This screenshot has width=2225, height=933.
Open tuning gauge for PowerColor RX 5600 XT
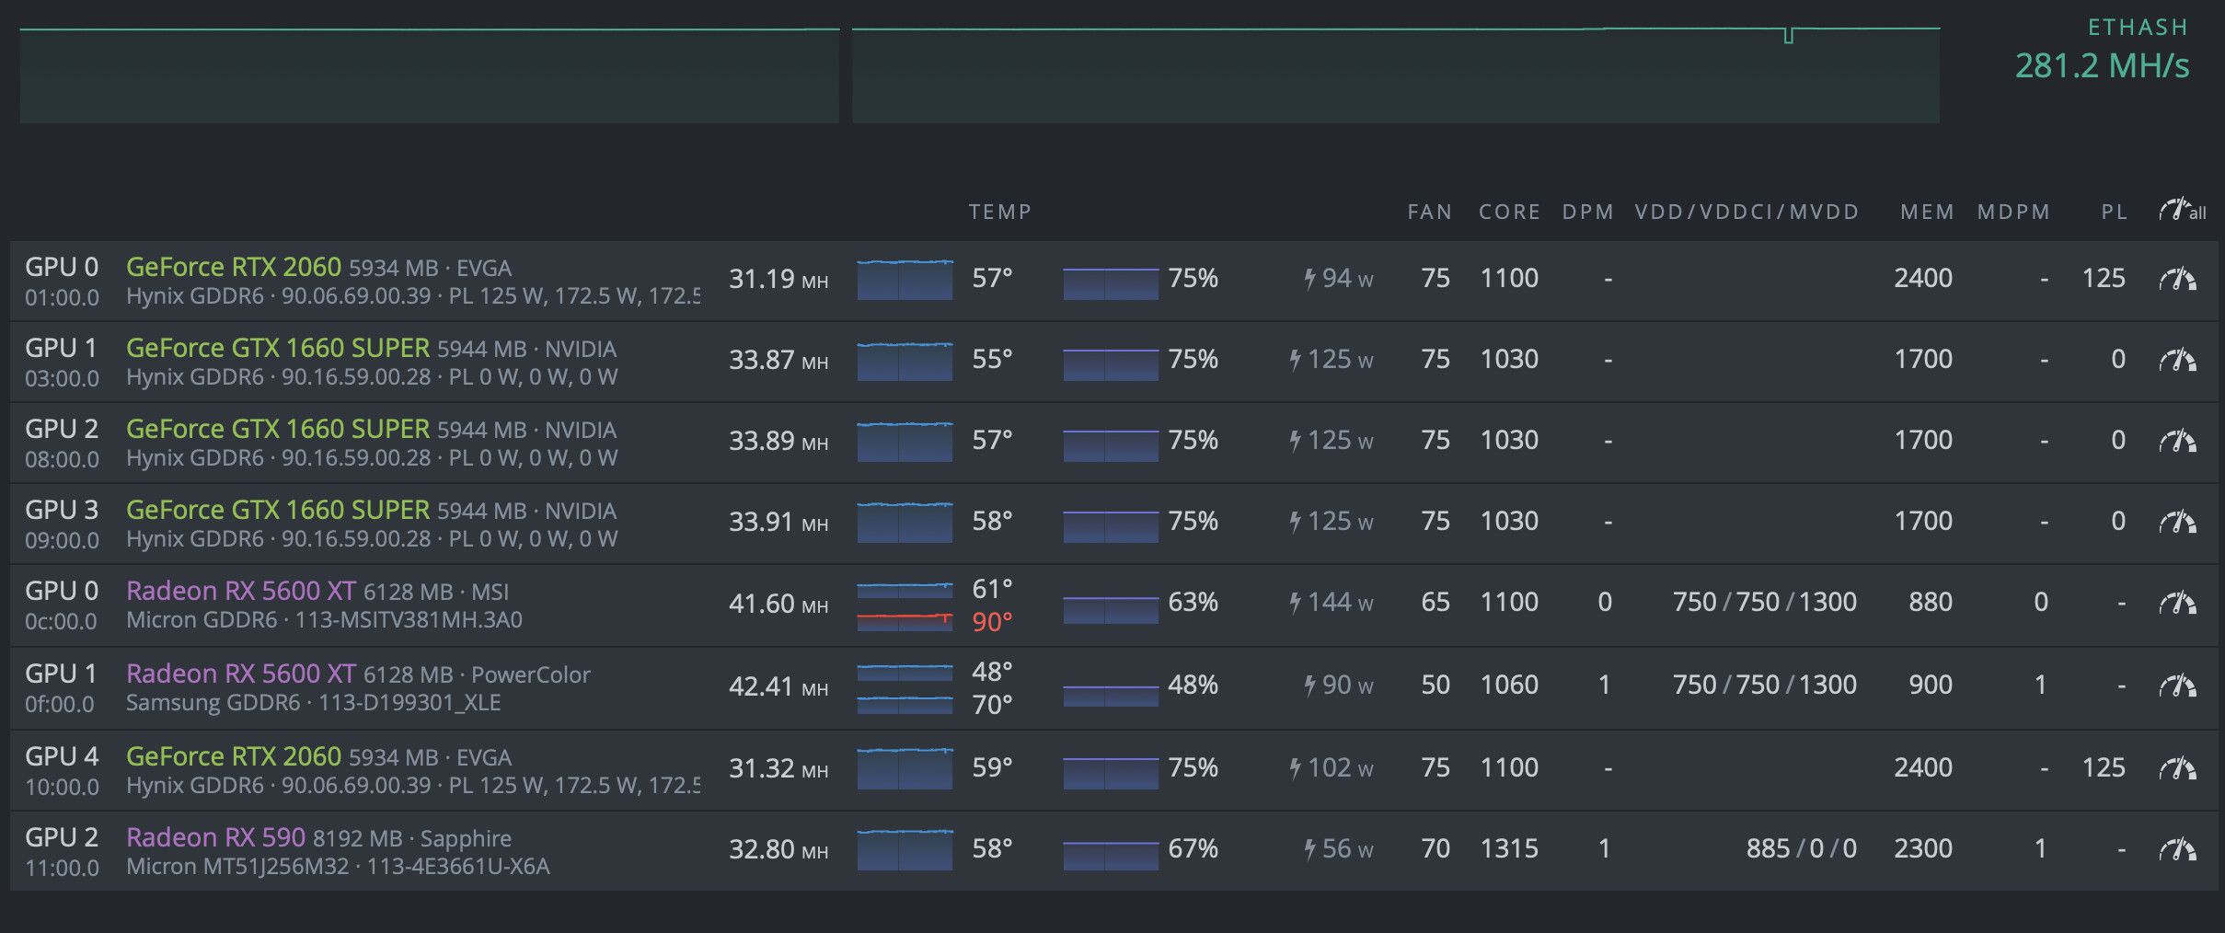click(2177, 685)
